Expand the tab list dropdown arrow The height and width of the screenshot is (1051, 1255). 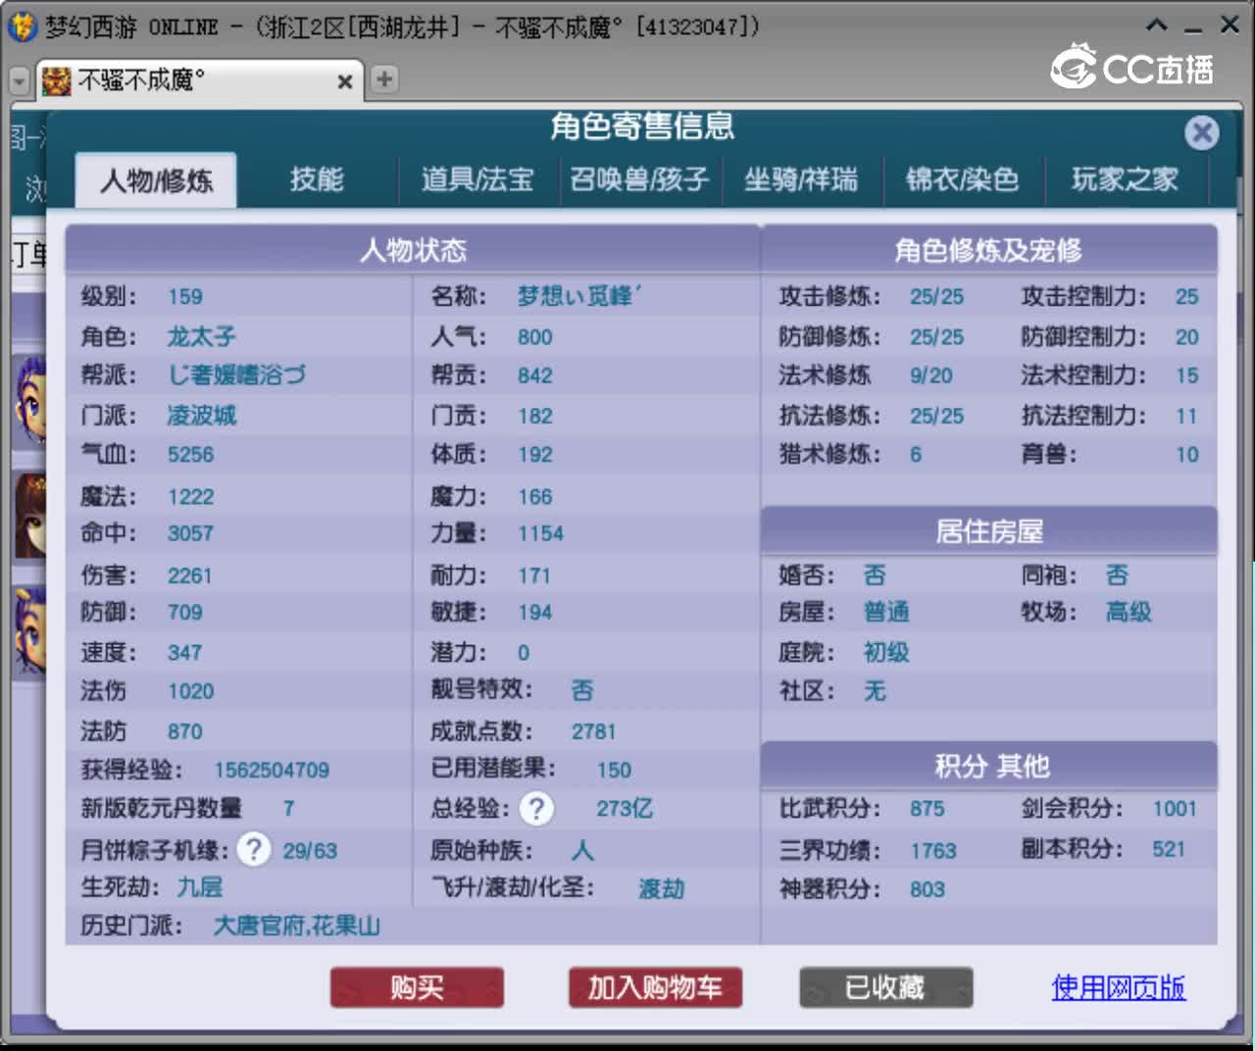19,81
